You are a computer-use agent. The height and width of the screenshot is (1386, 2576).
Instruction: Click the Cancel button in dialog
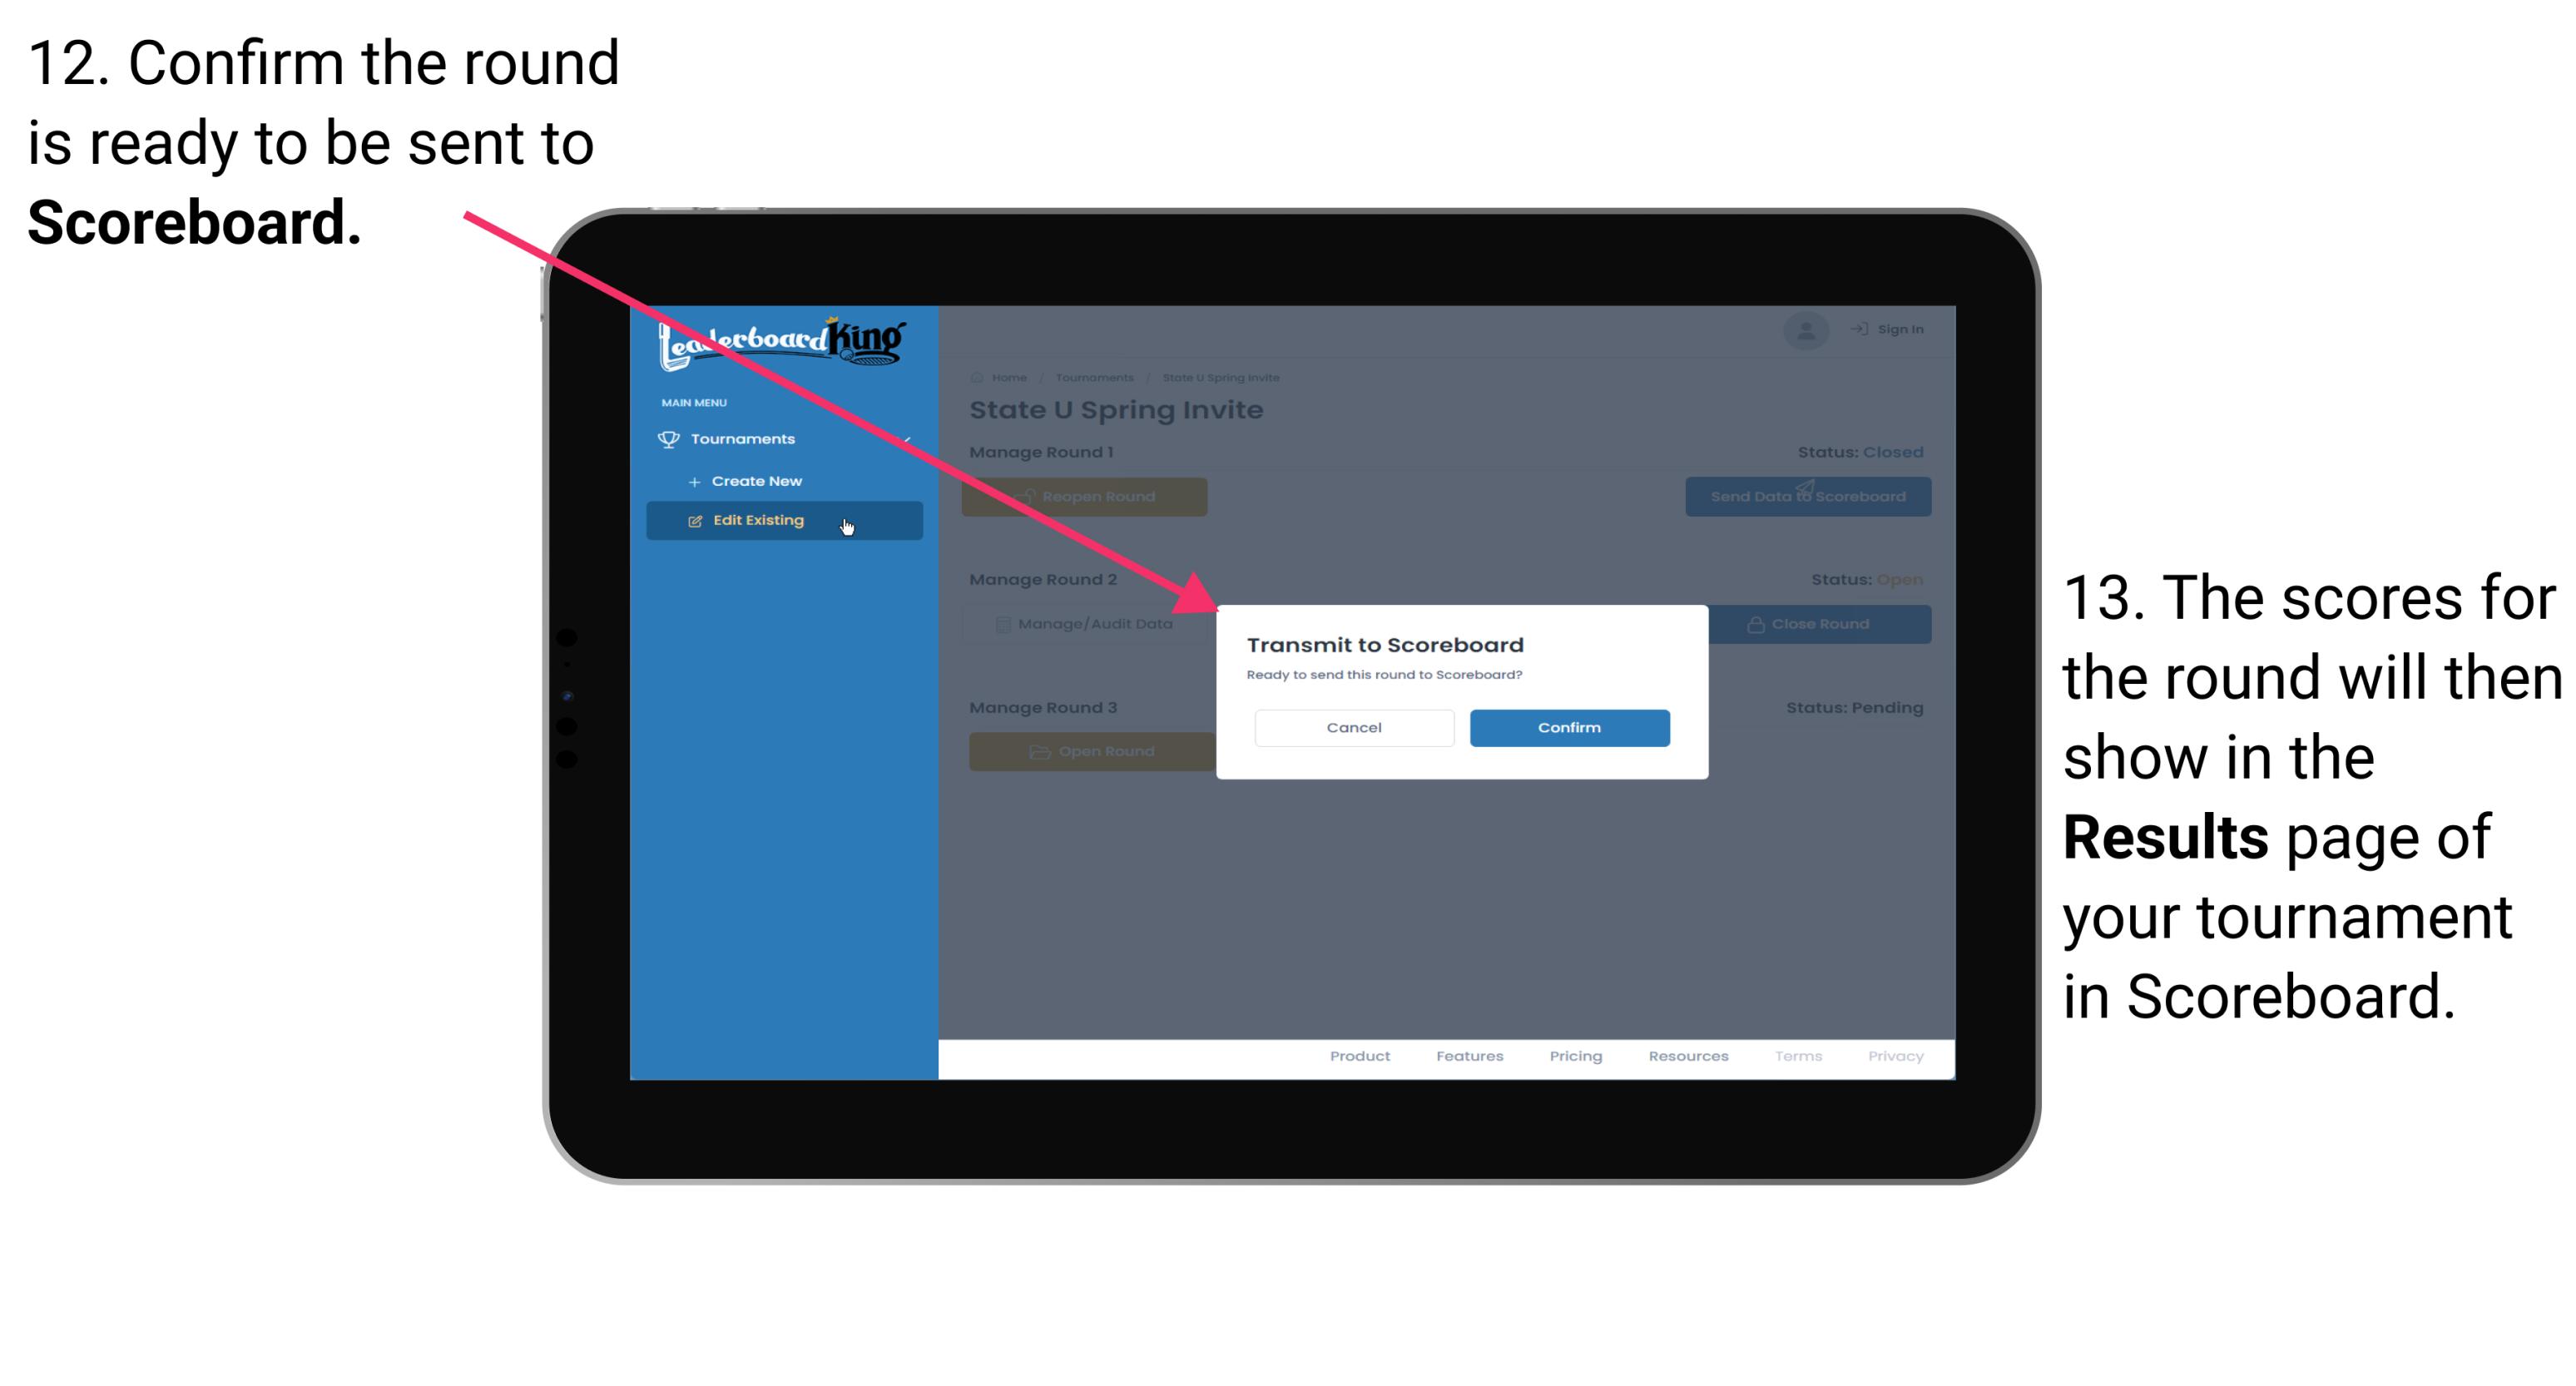click(x=1354, y=727)
